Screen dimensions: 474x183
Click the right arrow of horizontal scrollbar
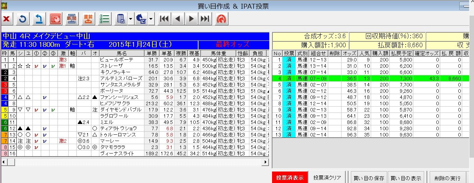click(266, 162)
